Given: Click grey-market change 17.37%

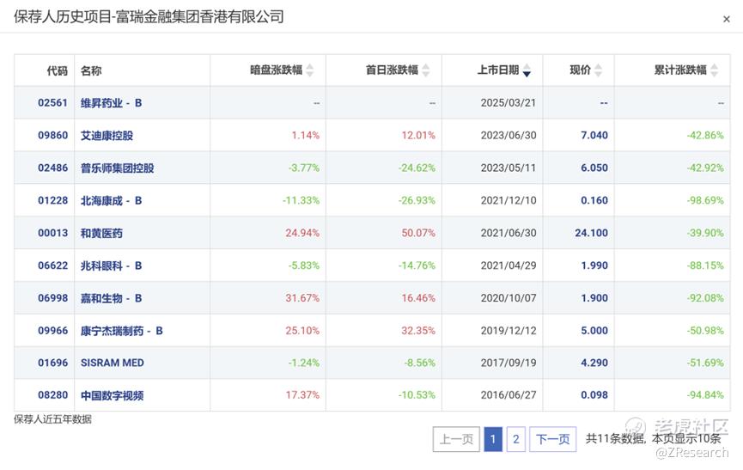Looking at the screenshot, I should [x=302, y=395].
